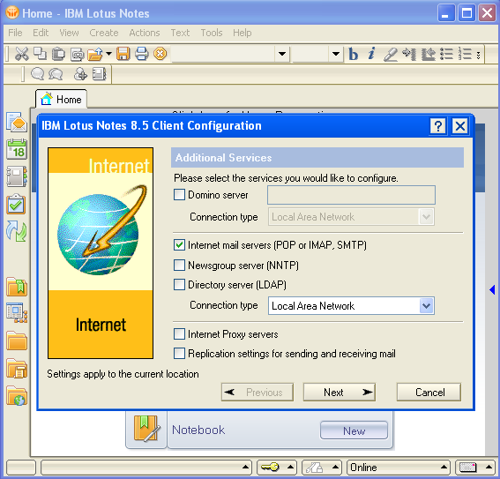
Task: Click the highlighter pen icon
Action: tap(390, 54)
